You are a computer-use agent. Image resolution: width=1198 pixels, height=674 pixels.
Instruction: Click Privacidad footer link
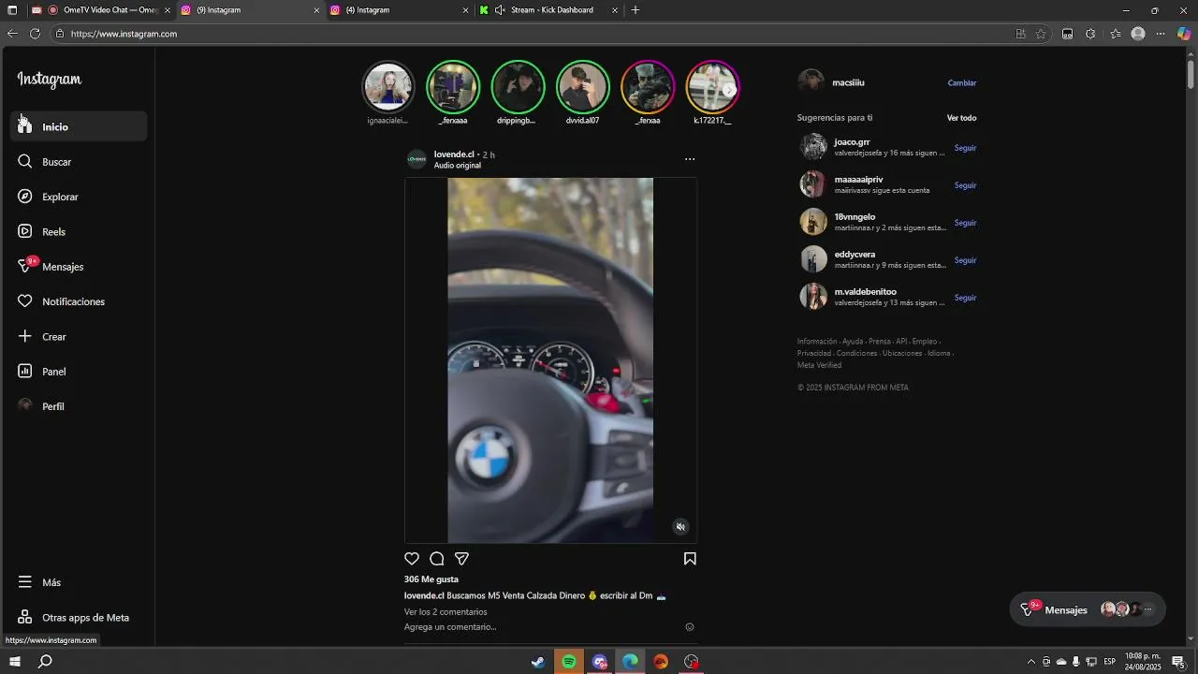(x=814, y=354)
